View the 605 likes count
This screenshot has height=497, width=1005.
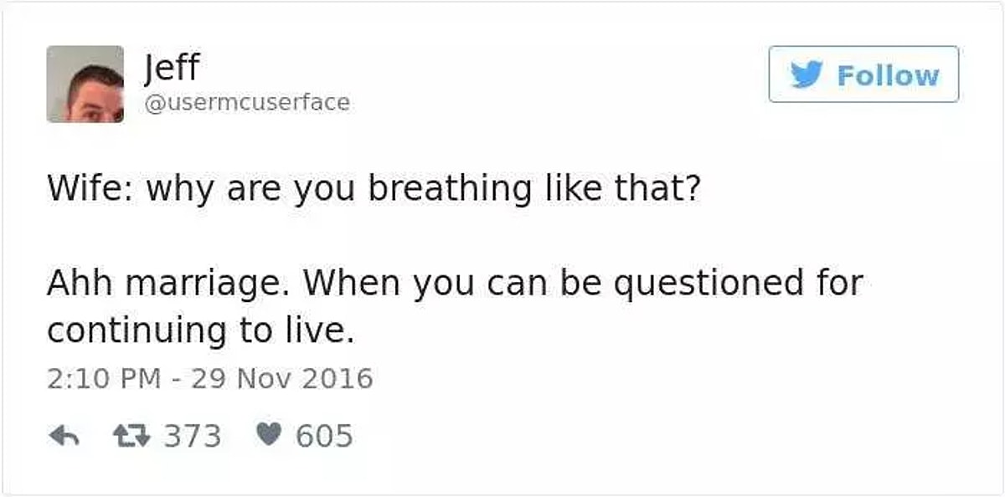[324, 436]
